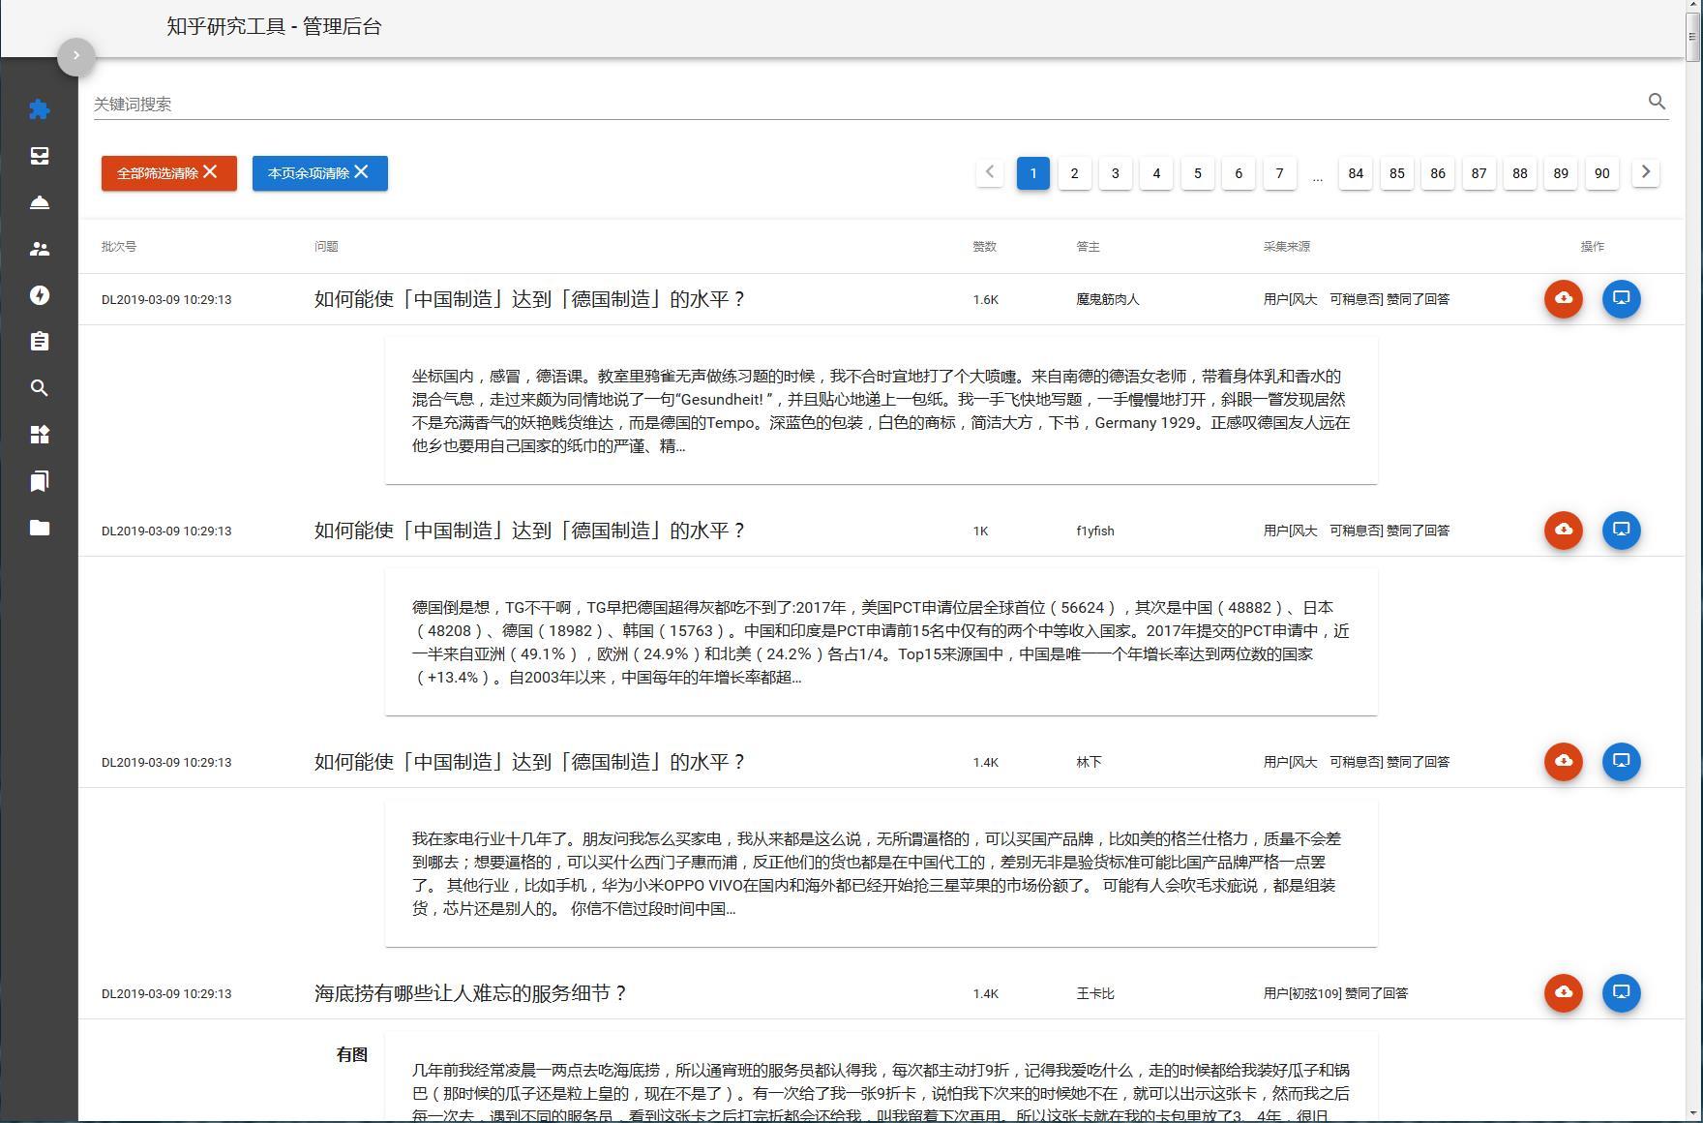Click the 问题 column header
Image resolution: width=1703 pixels, height=1123 pixels.
pos(326,247)
